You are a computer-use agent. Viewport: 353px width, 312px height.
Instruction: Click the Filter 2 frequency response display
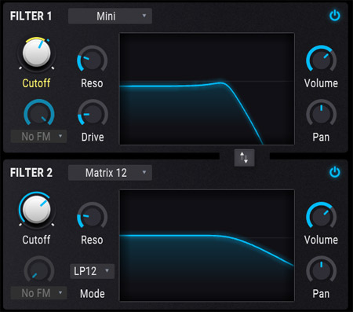click(x=207, y=245)
